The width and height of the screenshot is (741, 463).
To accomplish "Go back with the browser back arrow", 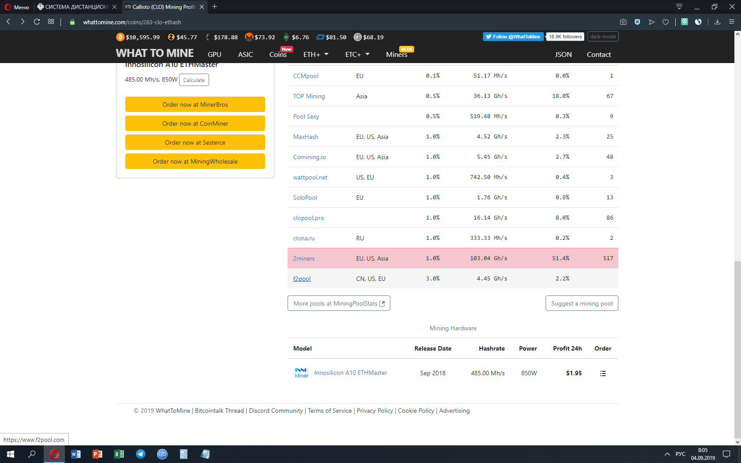I will [x=8, y=22].
